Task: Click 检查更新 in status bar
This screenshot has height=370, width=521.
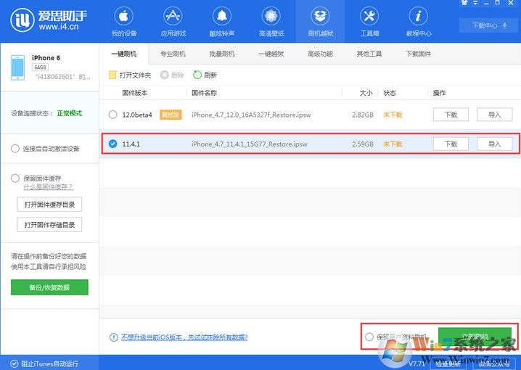Action: tap(448, 363)
